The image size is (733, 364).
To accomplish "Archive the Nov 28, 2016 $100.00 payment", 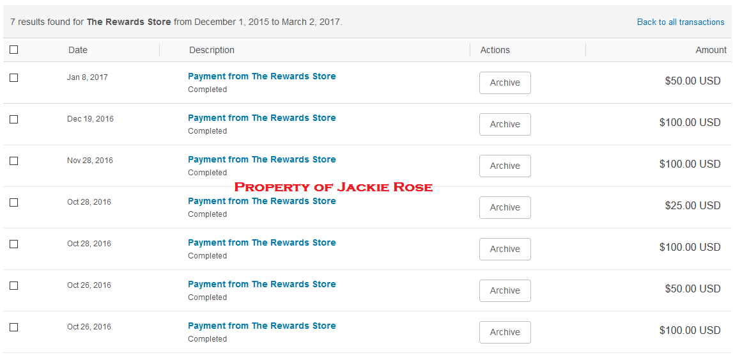I will 505,166.
